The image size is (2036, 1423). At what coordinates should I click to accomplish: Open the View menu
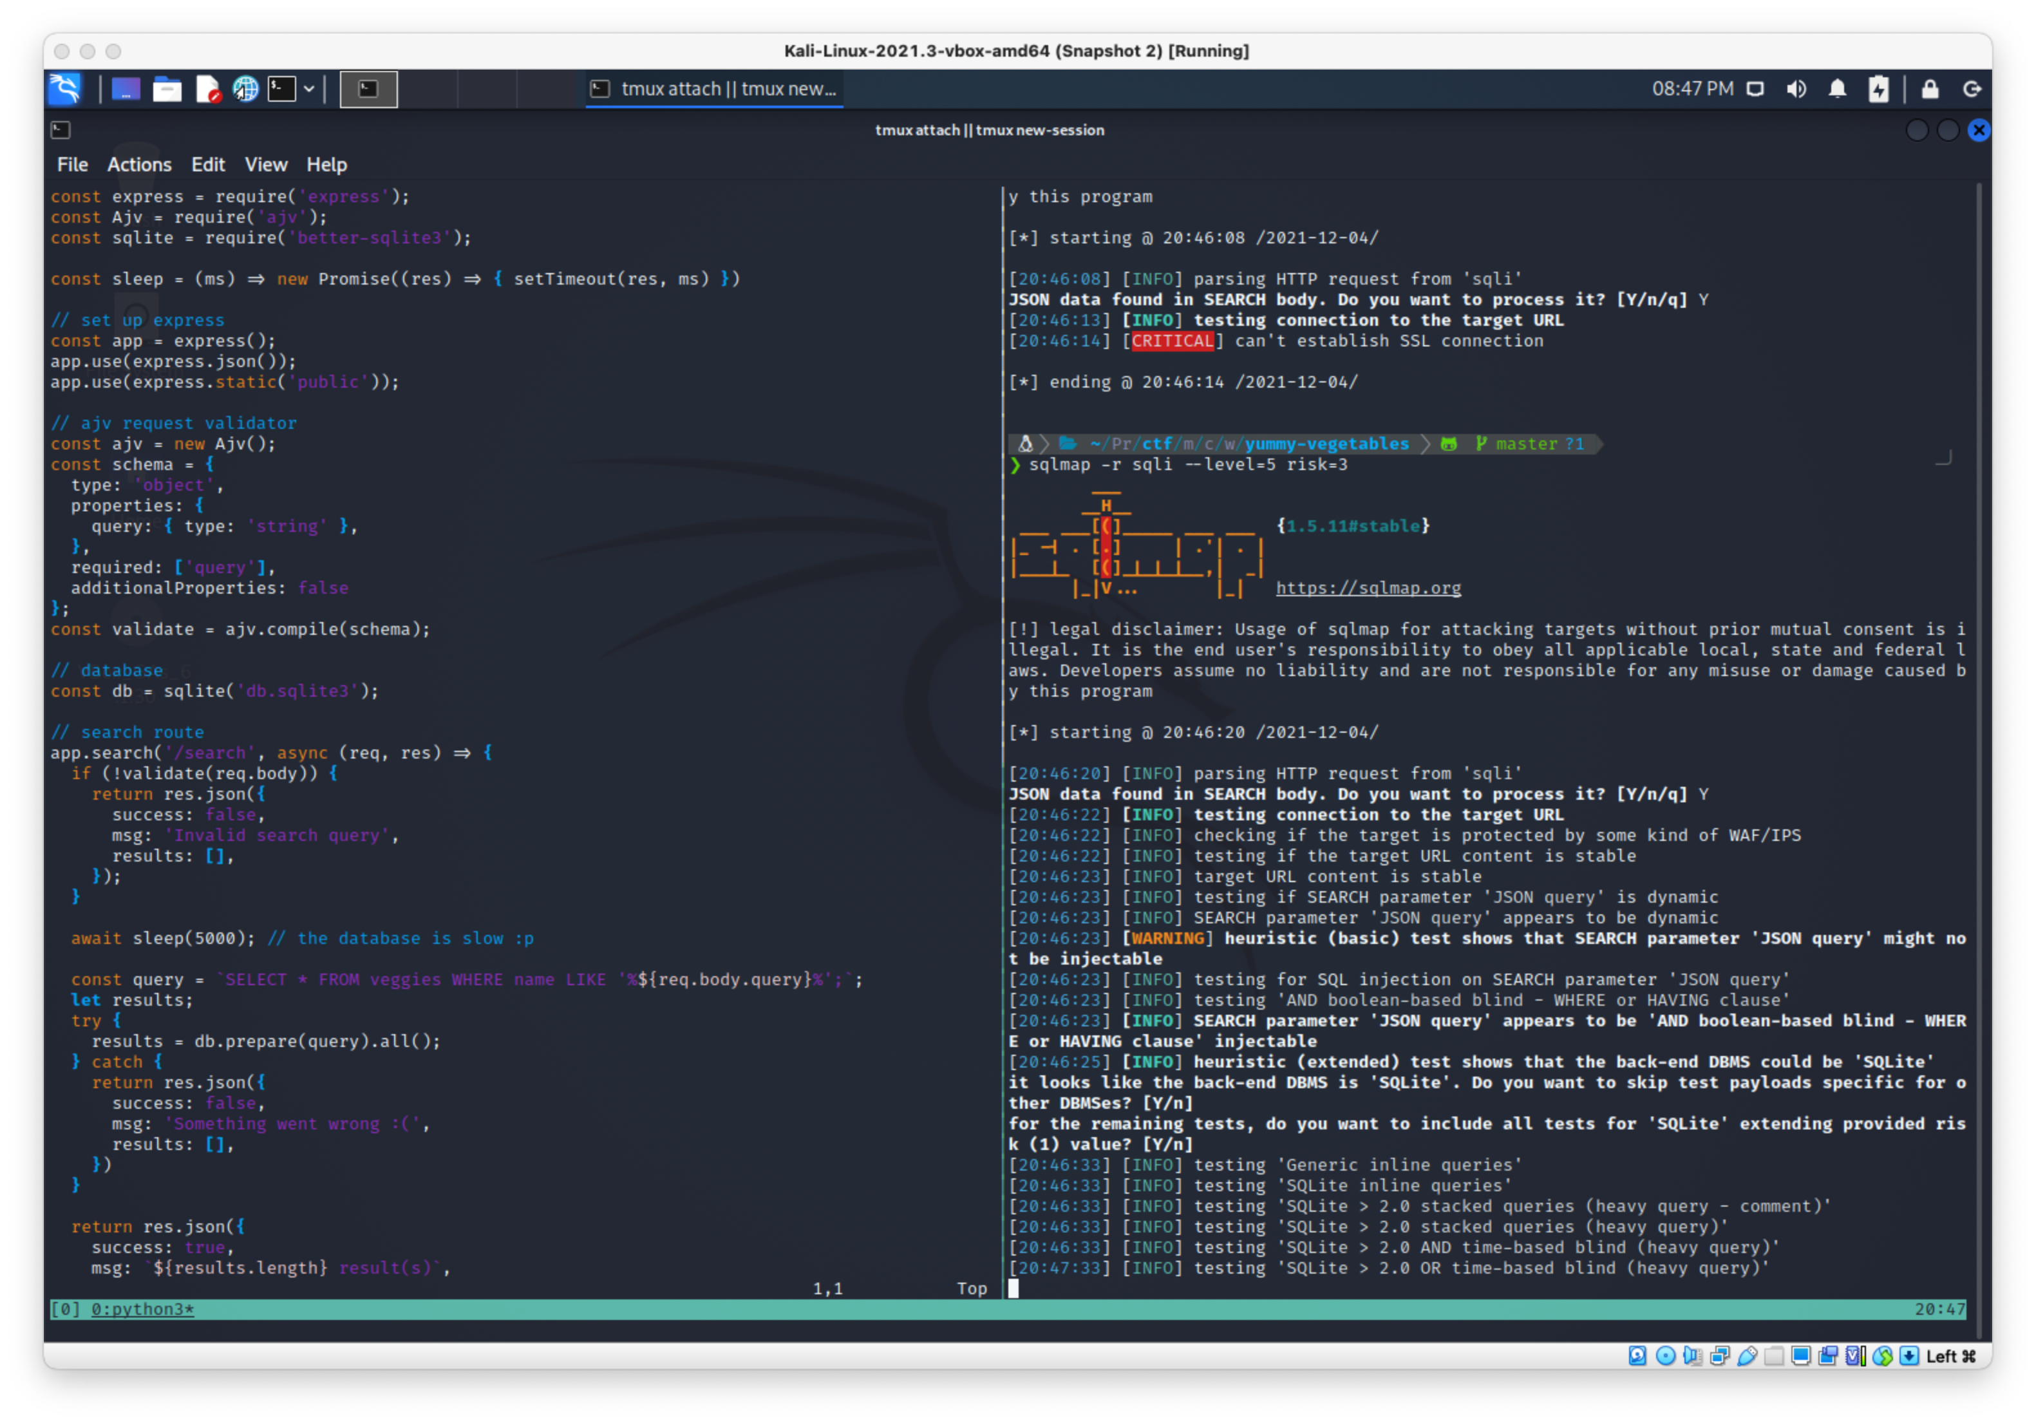click(266, 165)
